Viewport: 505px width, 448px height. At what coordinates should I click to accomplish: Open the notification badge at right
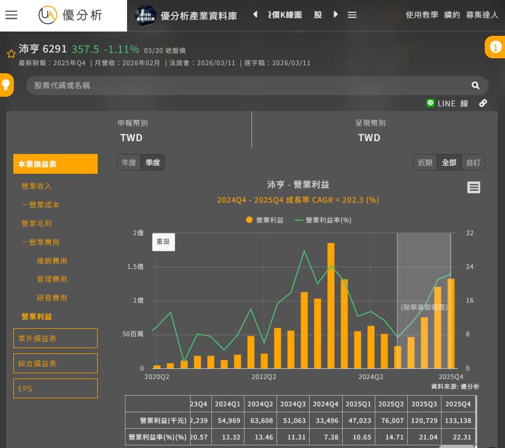pos(495,47)
